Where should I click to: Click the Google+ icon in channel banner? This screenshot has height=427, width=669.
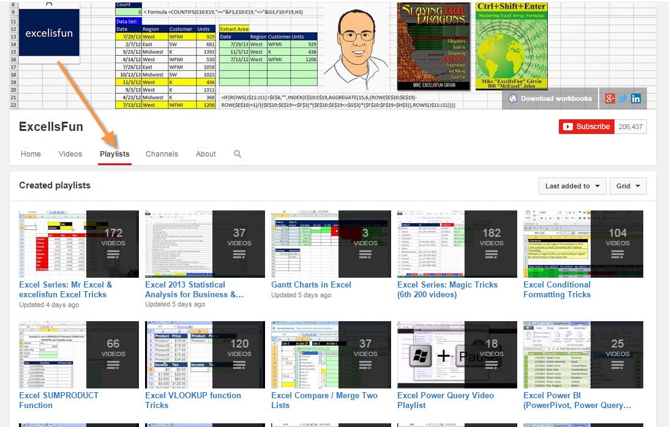[610, 98]
